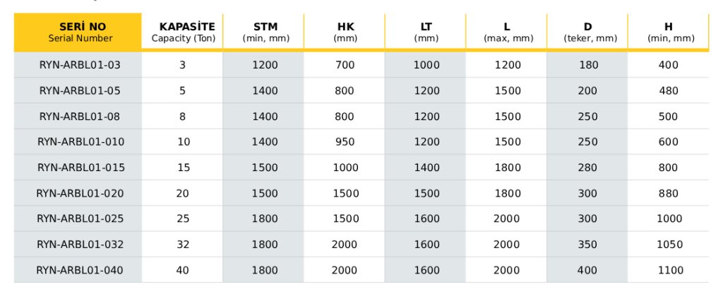723x299 pixels.
Task: Select the KAPASİTE Capacity (Ton) column header
Action: coord(183,32)
